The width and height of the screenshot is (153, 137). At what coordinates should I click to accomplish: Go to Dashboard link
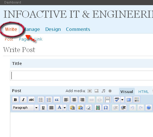[x=13, y=2]
